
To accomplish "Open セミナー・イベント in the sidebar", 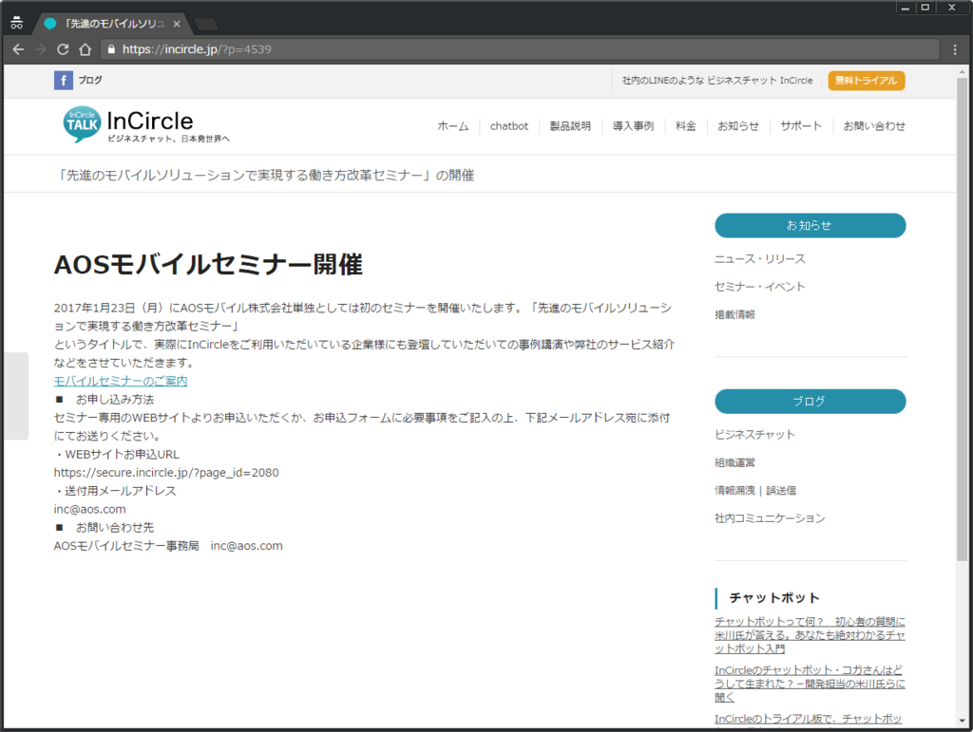I will pos(759,287).
